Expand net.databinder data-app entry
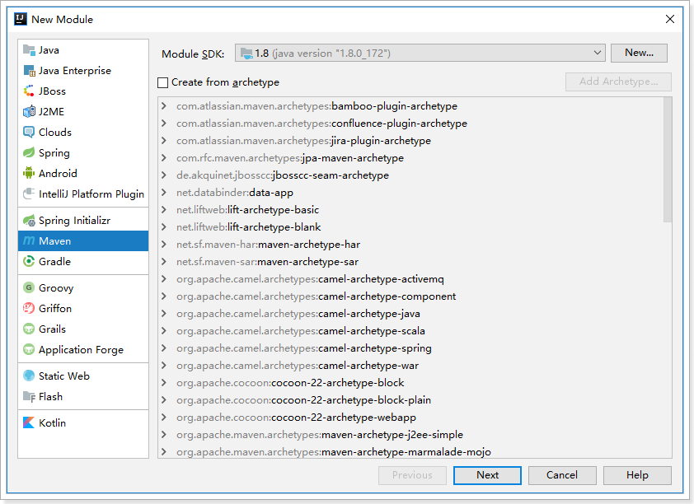The image size is (694, 504). tap(164, 193)
